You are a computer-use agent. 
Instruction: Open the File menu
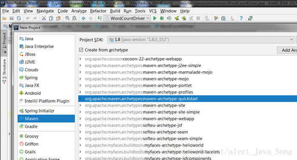point(6,11)
